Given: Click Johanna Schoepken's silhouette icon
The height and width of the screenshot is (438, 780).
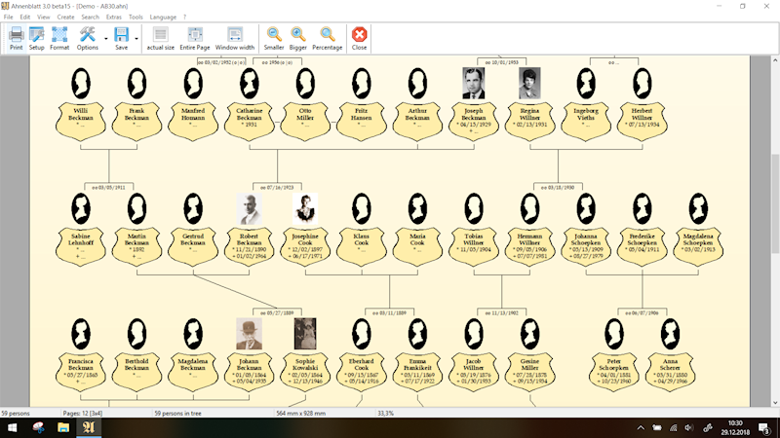Looking at the screenshot, I should pos(586,208).
